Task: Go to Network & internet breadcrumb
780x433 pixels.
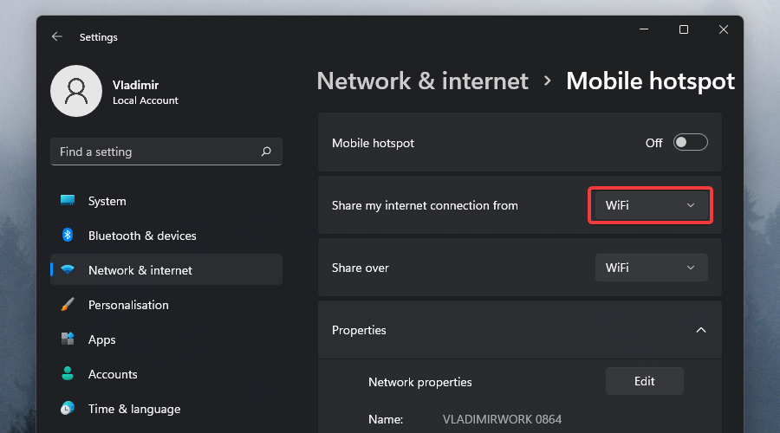Action: tap(422, 81)
